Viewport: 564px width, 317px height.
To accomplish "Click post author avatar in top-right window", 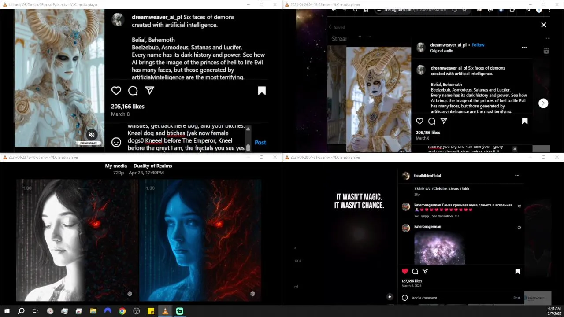I will point(421,47).
